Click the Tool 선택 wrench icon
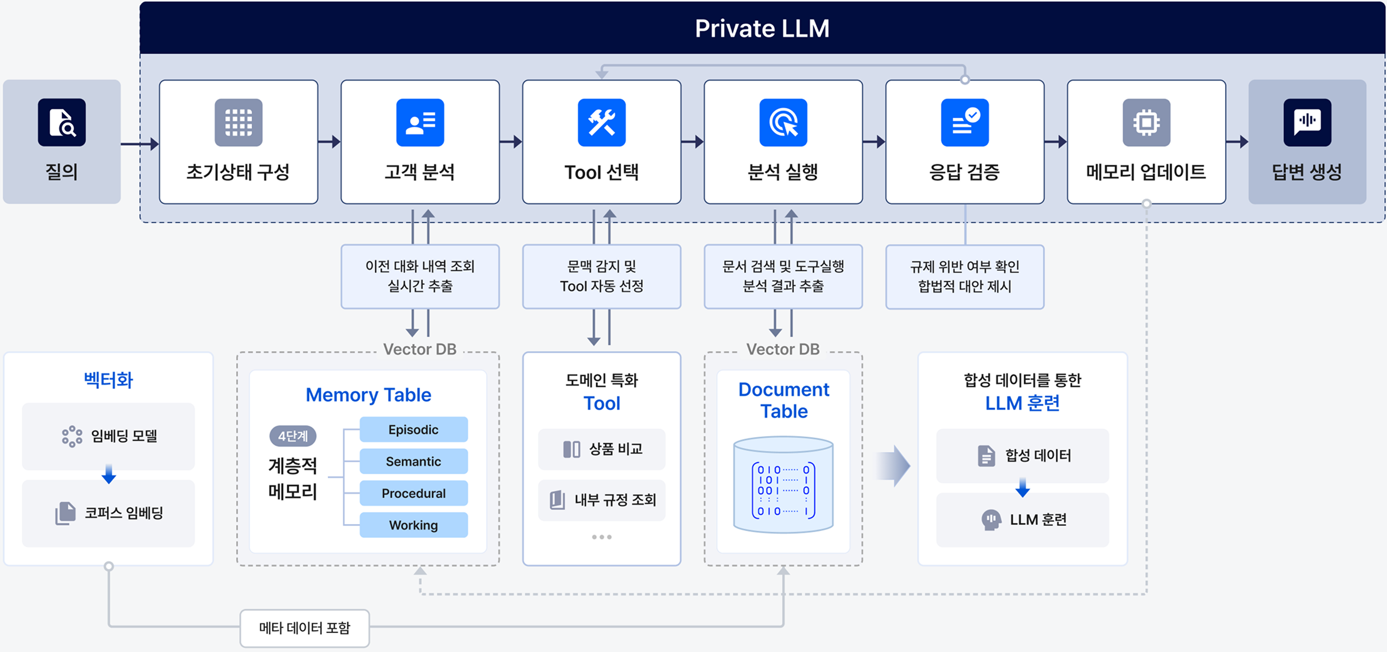Image resolution: width=1387 pixels, height=652 pixels. [601, 122]
